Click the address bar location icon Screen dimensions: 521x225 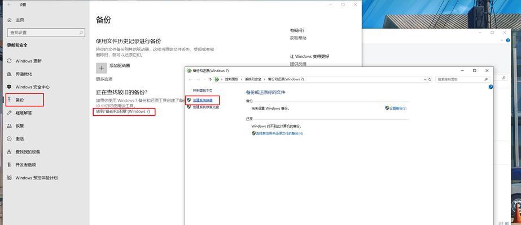click(x=217, y=79)
